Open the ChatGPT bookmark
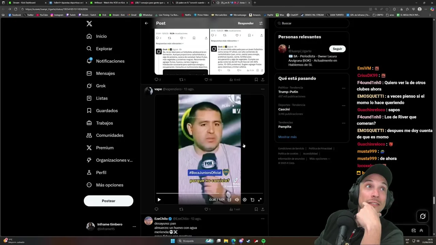436x245 pixels. [x=293, y=15]
